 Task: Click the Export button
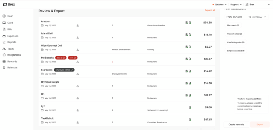pos(260,125)
